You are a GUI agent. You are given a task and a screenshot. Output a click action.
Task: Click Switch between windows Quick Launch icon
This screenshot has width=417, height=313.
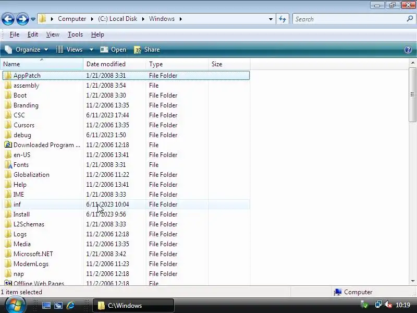[58, 306]
